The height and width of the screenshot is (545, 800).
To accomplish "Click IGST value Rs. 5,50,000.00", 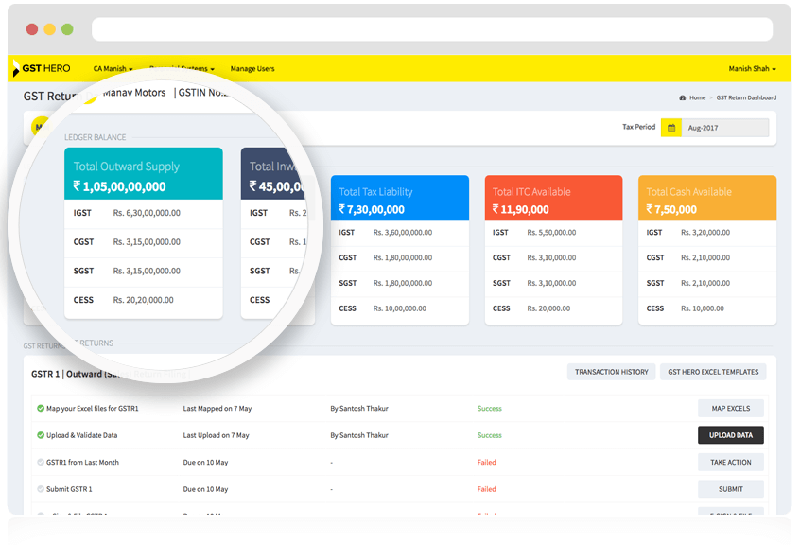I will (x=551, y=232).
